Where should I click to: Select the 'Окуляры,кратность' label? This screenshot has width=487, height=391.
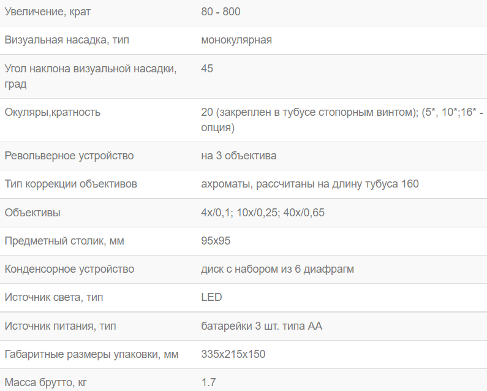pyautogui.click(x=53, y=112)
